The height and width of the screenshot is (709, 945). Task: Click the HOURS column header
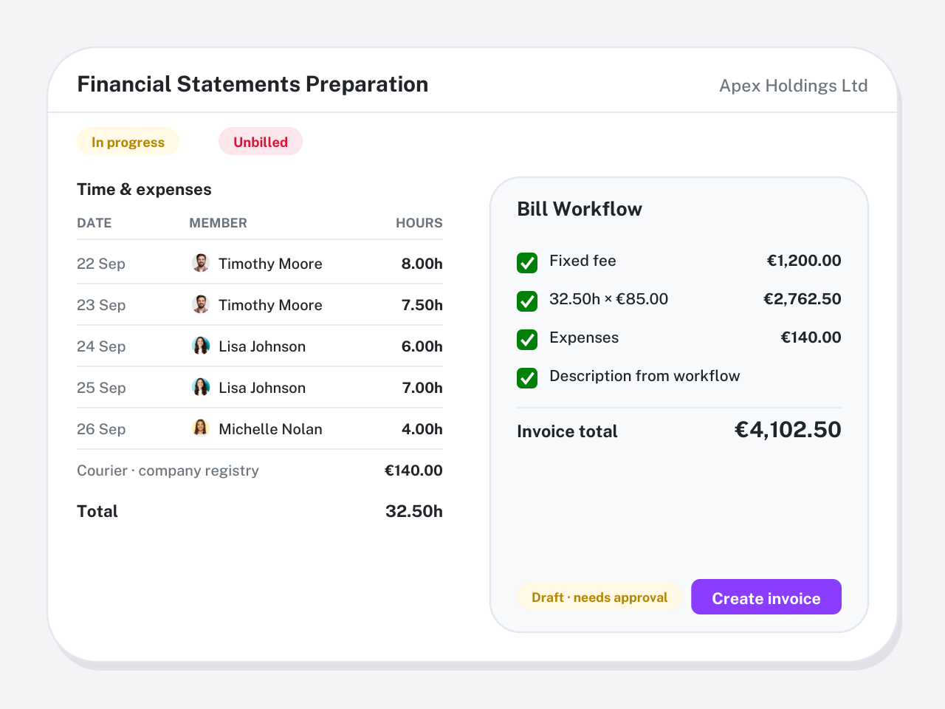[419, 223]
